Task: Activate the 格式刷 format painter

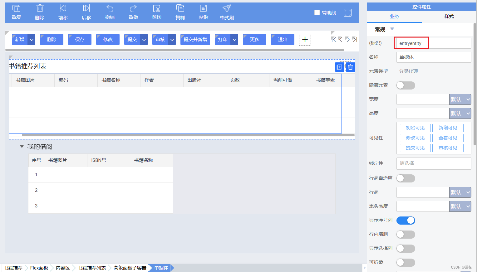Action: point(227,8)
